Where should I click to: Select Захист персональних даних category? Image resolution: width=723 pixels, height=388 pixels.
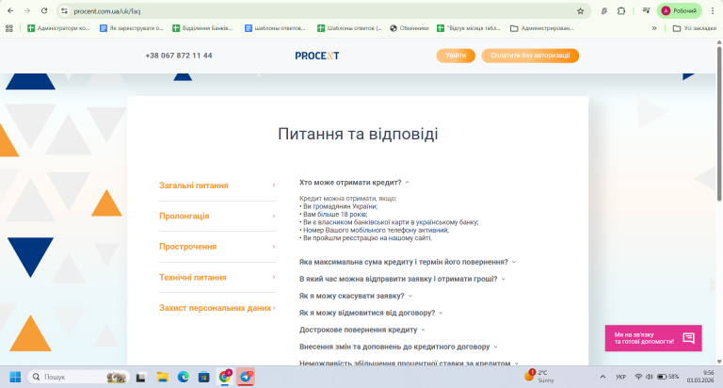(x=217, y=308)
